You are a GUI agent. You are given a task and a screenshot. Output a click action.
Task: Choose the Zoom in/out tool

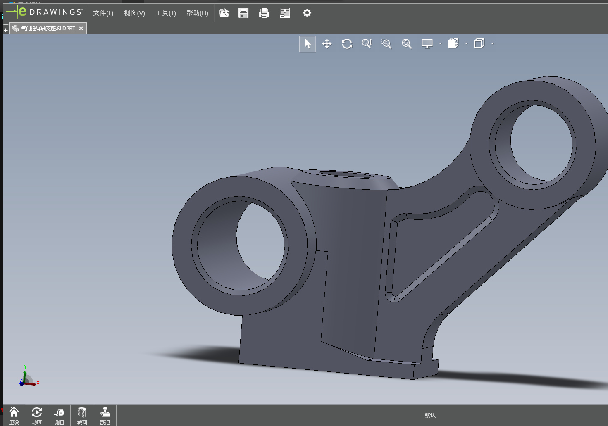click(367, 44)
